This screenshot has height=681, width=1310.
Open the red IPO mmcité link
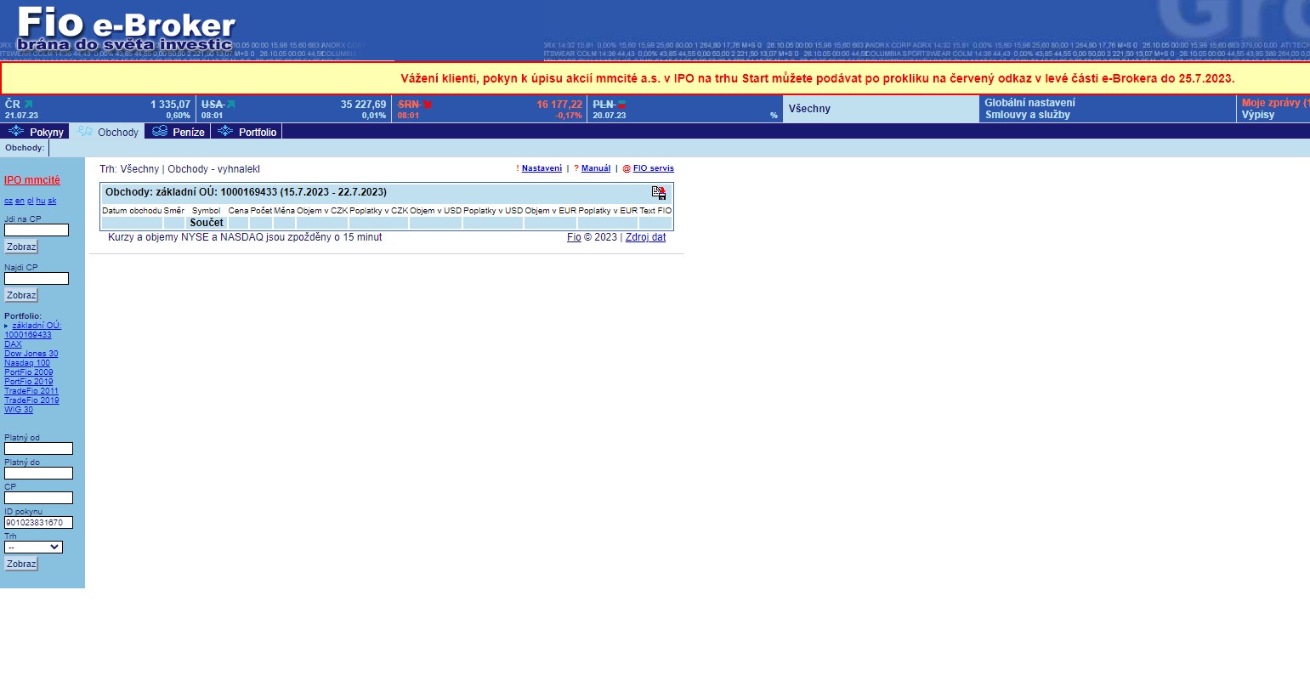[x=32, y=180]
